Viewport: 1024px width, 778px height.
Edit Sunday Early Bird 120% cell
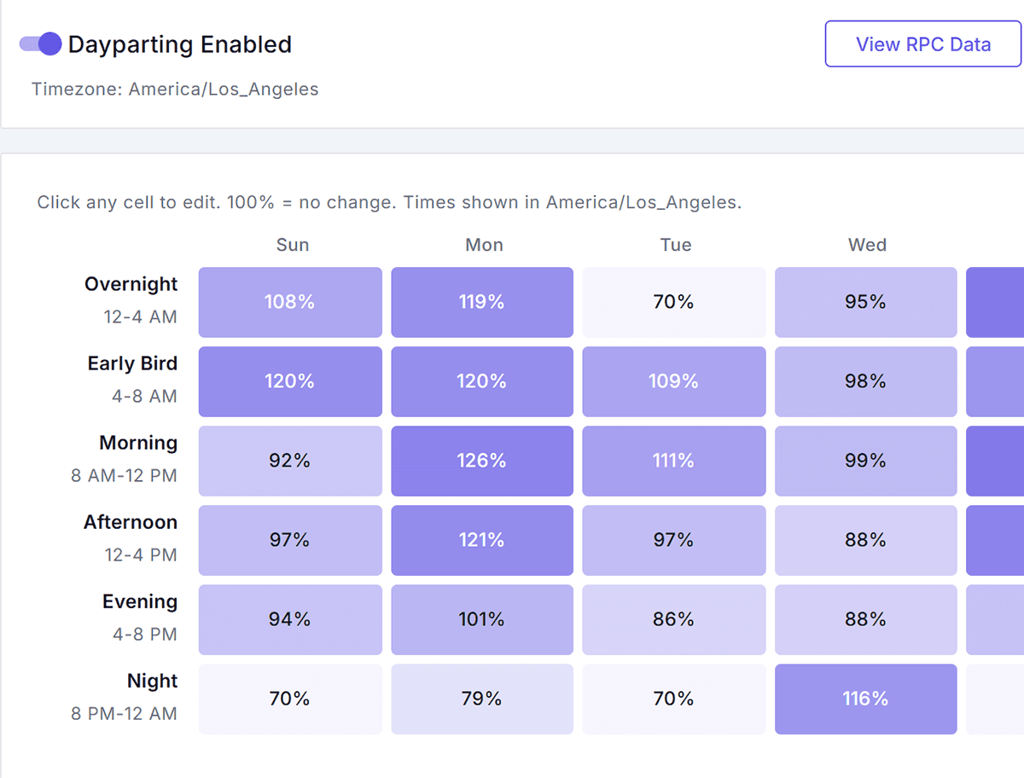[x=290, y=381]
